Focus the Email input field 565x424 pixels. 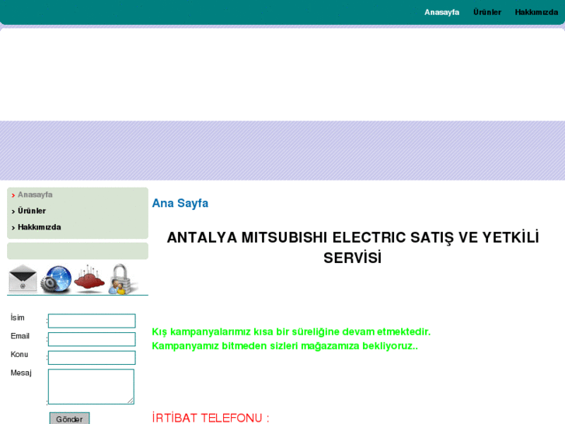[x=92, y=339]
